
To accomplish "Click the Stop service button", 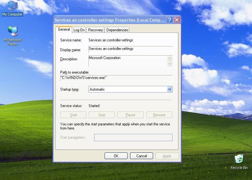I will click(x=102, y=115).
